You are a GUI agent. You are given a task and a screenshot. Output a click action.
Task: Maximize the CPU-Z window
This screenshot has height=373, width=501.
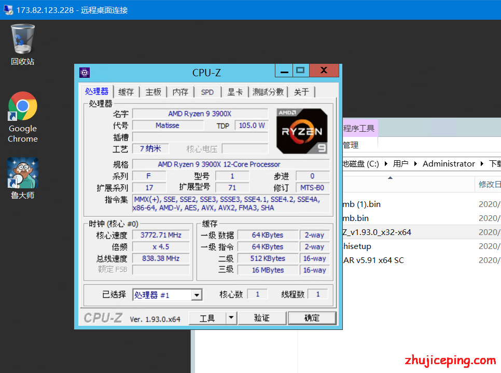click(x=300, y=71)
